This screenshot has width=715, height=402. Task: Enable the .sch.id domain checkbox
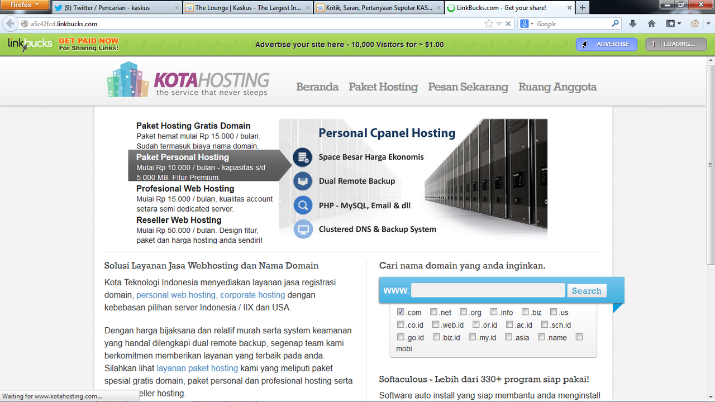545,324
